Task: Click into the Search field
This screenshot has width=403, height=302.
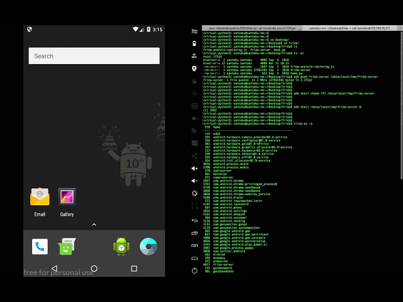Action: 94,56
